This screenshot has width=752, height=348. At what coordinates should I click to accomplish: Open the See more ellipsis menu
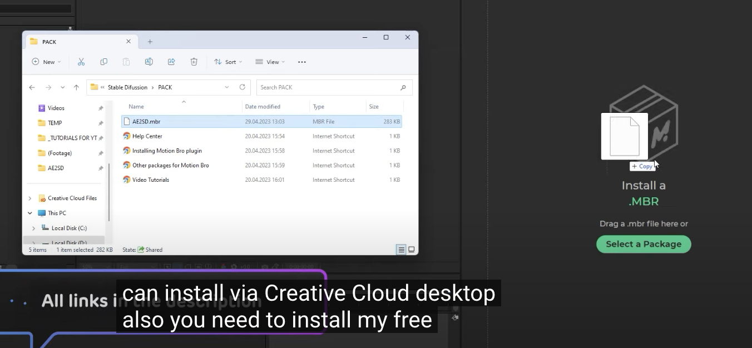pos(302,62)
